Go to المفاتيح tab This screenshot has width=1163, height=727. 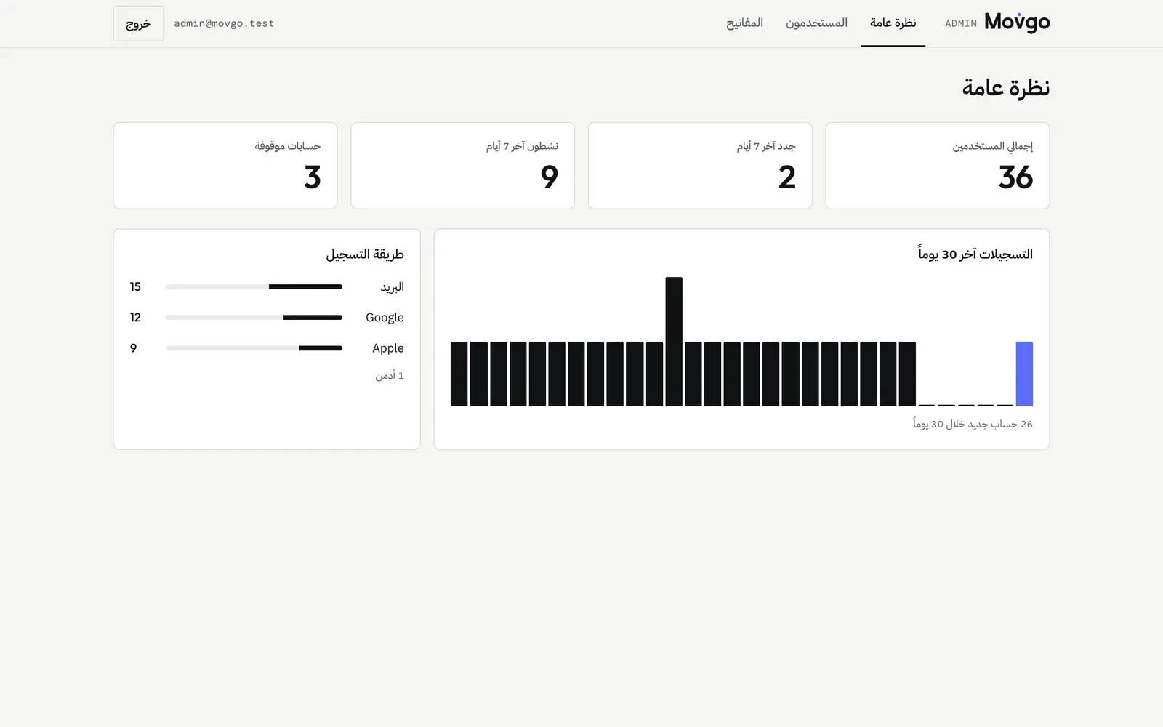pyautogui.click(x=744, y=23)
